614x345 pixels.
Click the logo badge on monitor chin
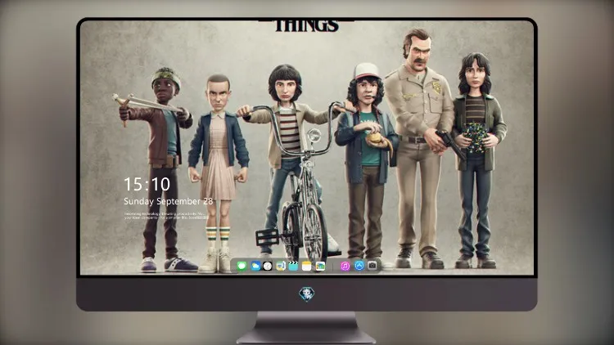pyautogui.click(x=307, y=294)
